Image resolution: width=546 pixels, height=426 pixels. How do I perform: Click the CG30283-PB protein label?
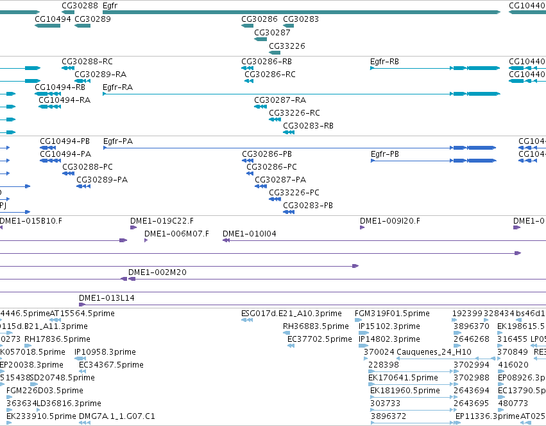[x=308, y=206]
